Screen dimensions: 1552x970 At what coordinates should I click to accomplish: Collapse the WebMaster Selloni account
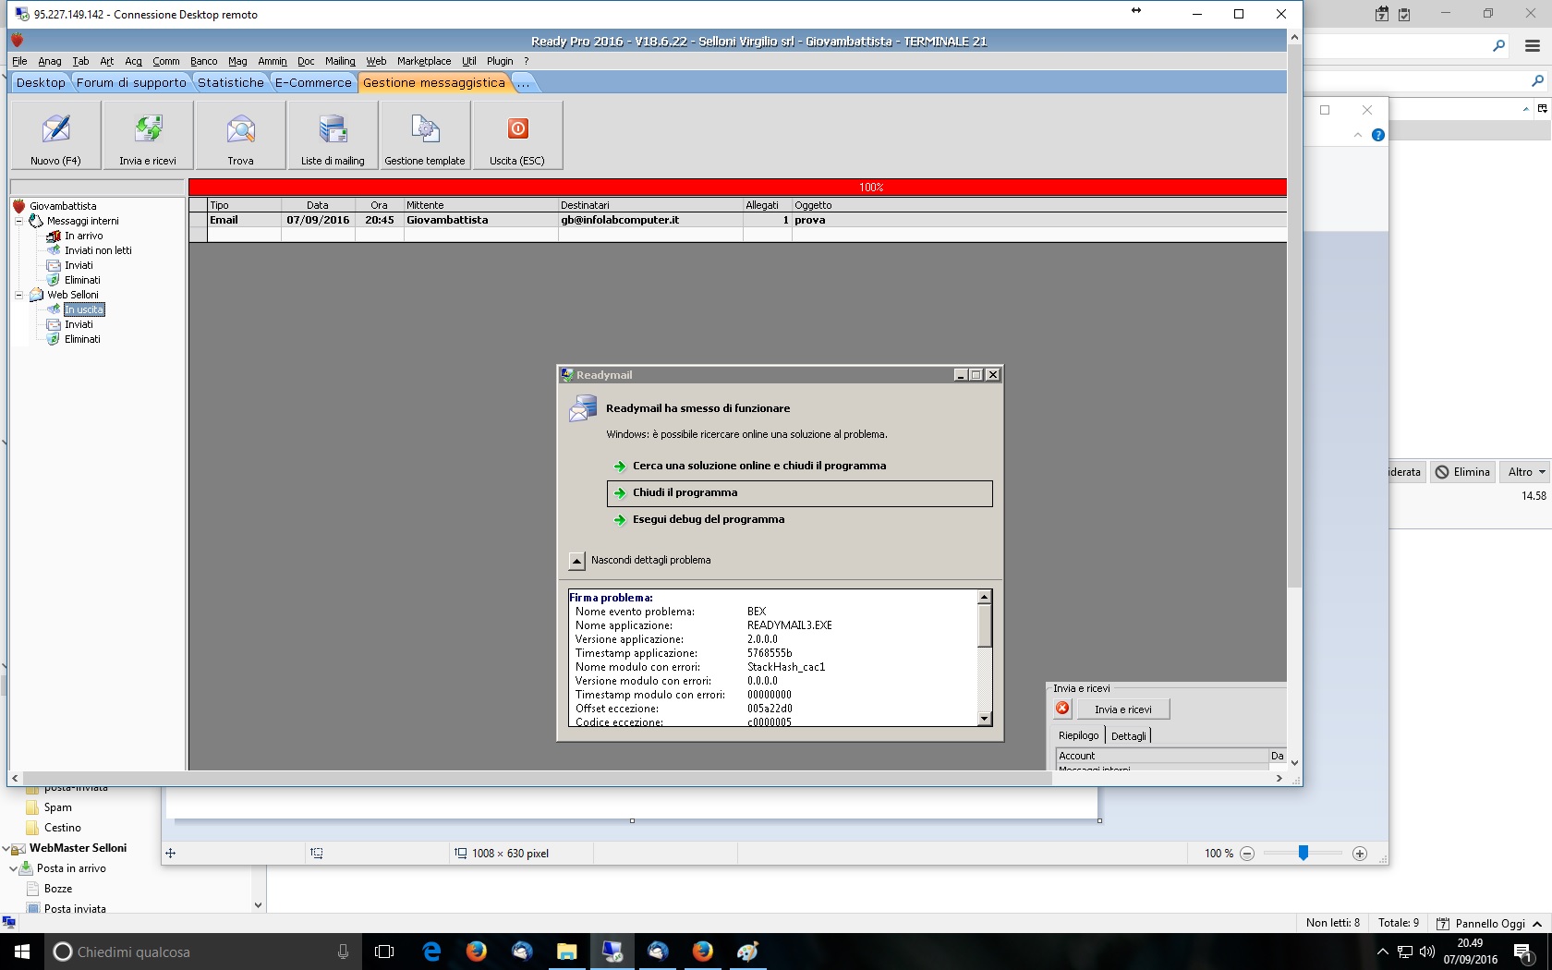(6, 848)
